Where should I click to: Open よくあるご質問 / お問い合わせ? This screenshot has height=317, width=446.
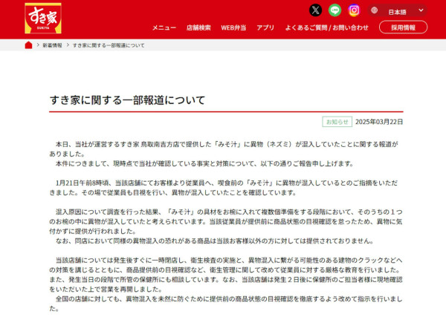coord(326,27)
